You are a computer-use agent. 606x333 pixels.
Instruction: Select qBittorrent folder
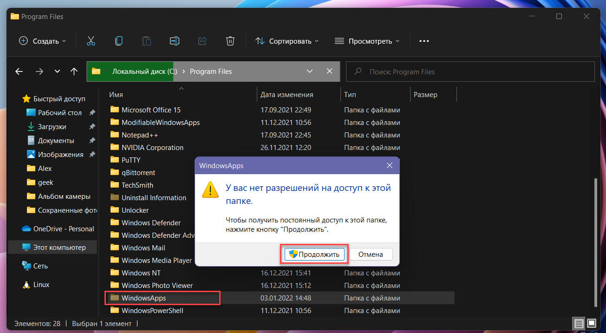coord(138,173)
